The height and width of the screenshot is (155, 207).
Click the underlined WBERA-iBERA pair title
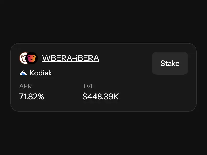pyautogui.click(x=71, y=58)
